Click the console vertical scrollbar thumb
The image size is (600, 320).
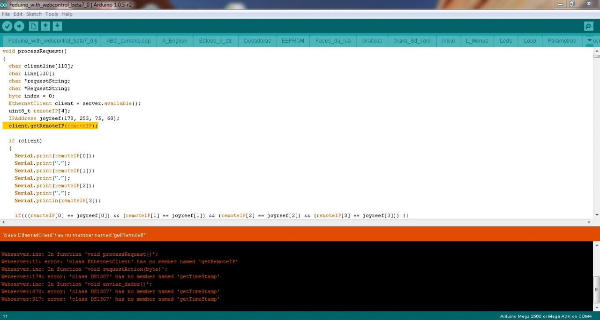tap(596, 290)
